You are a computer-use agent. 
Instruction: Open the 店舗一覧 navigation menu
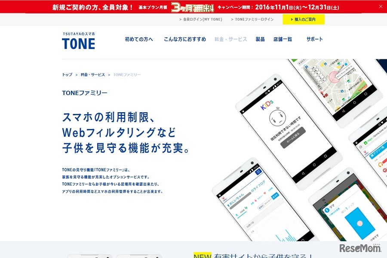coord(283,39)
